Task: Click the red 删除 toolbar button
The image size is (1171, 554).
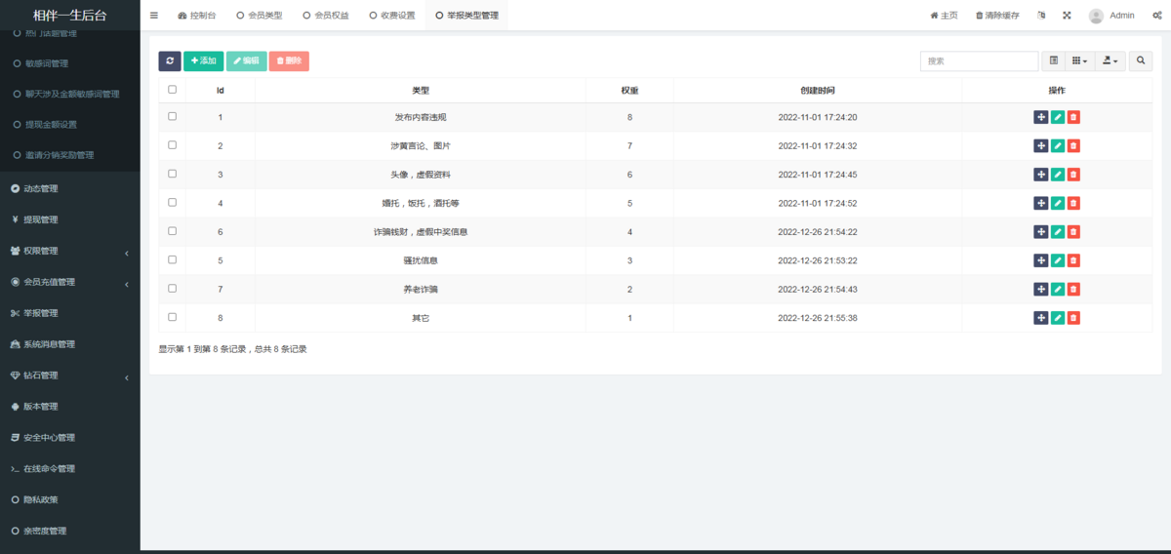Action: pos(289,61)
